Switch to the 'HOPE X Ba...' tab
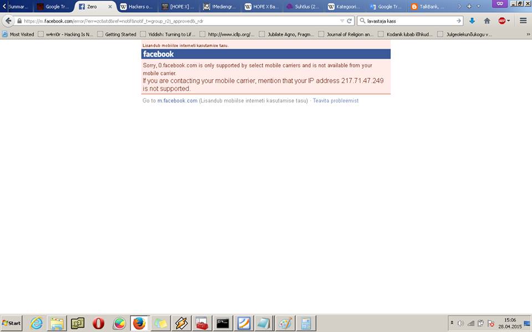Viewport: 532px width, 332px height. click(262, 7)
